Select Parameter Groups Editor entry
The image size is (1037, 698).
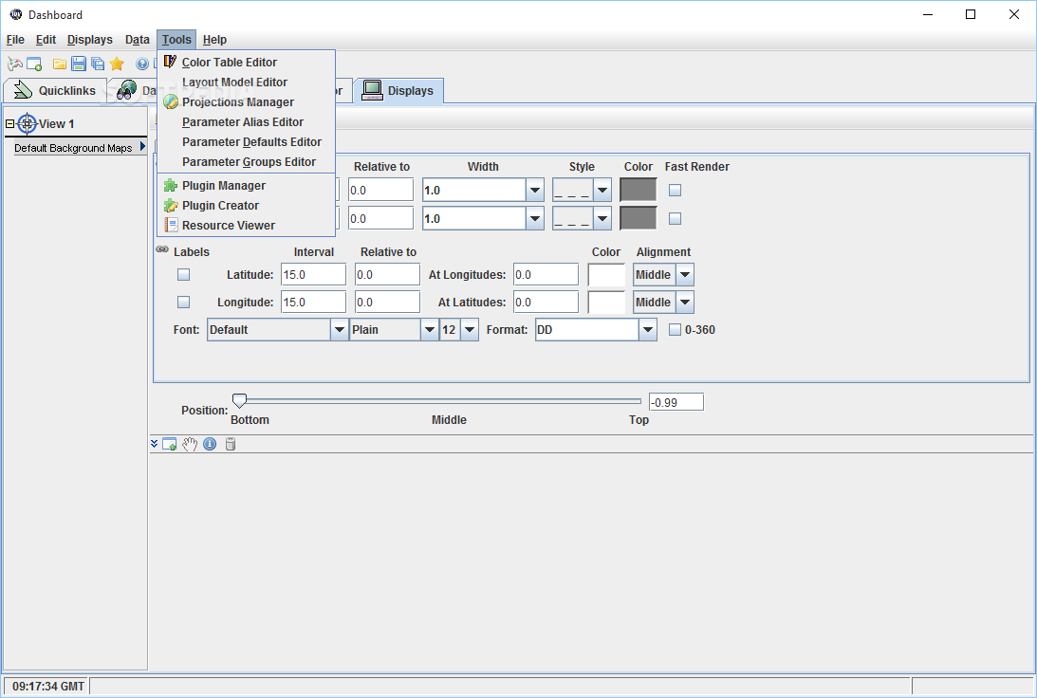click(x=246, y=161)
